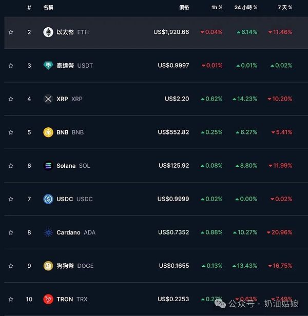Star the Solana row as favorite

[11, 166]
